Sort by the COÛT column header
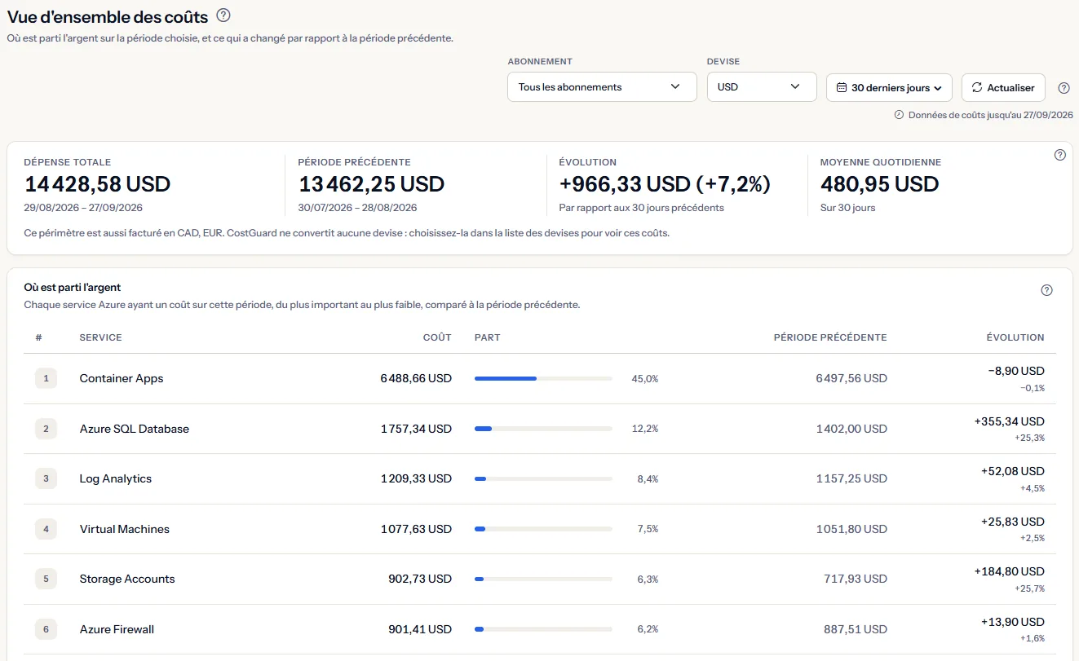 click(437, 337)
